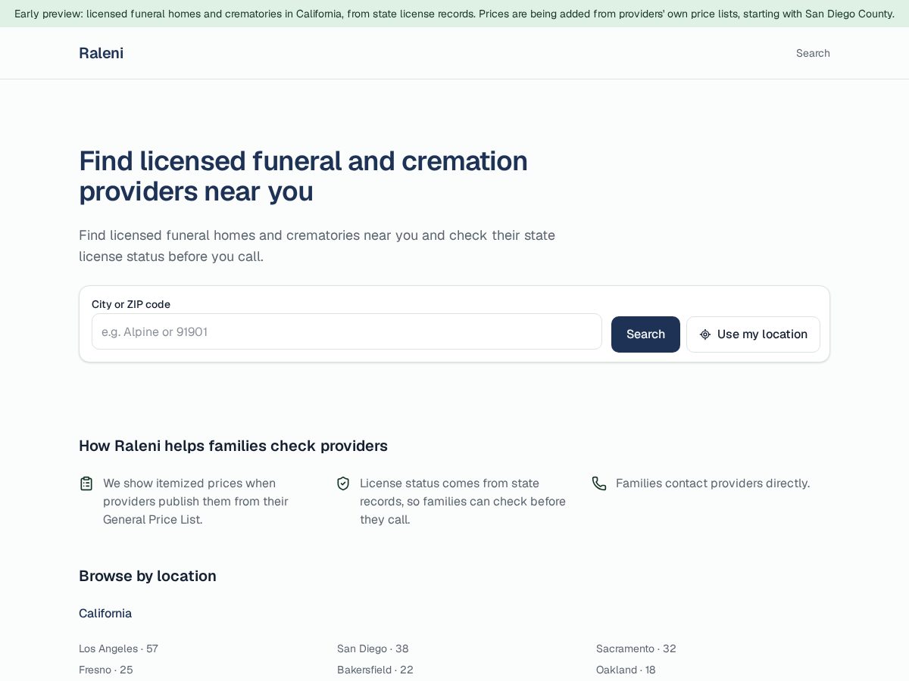Select the California state heading
909x681 pixels.
[105, 613]
